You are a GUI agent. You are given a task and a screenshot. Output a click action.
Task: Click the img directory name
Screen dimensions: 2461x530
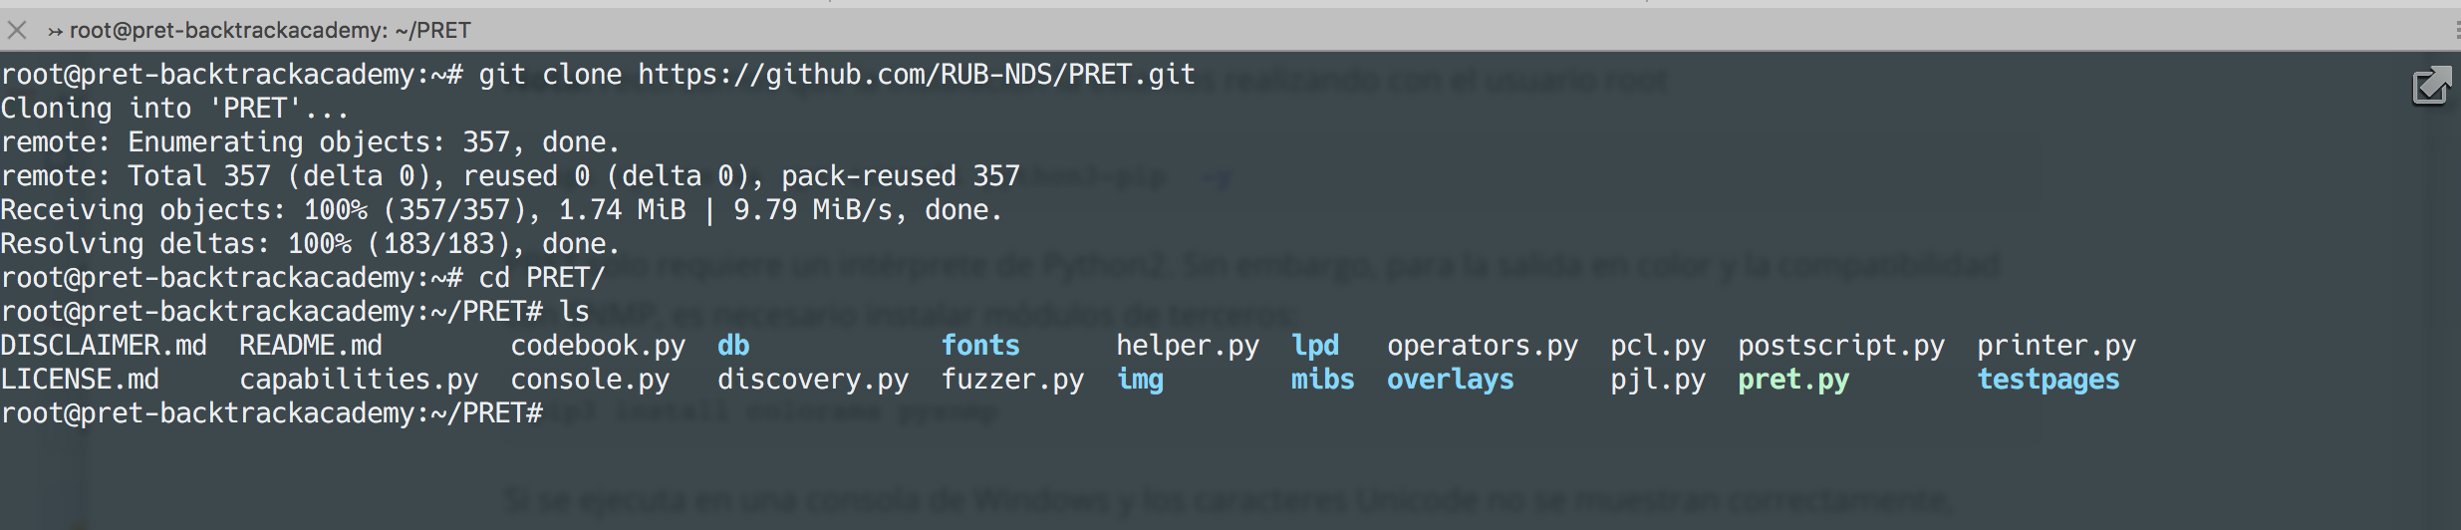[x=1140, y=381]
